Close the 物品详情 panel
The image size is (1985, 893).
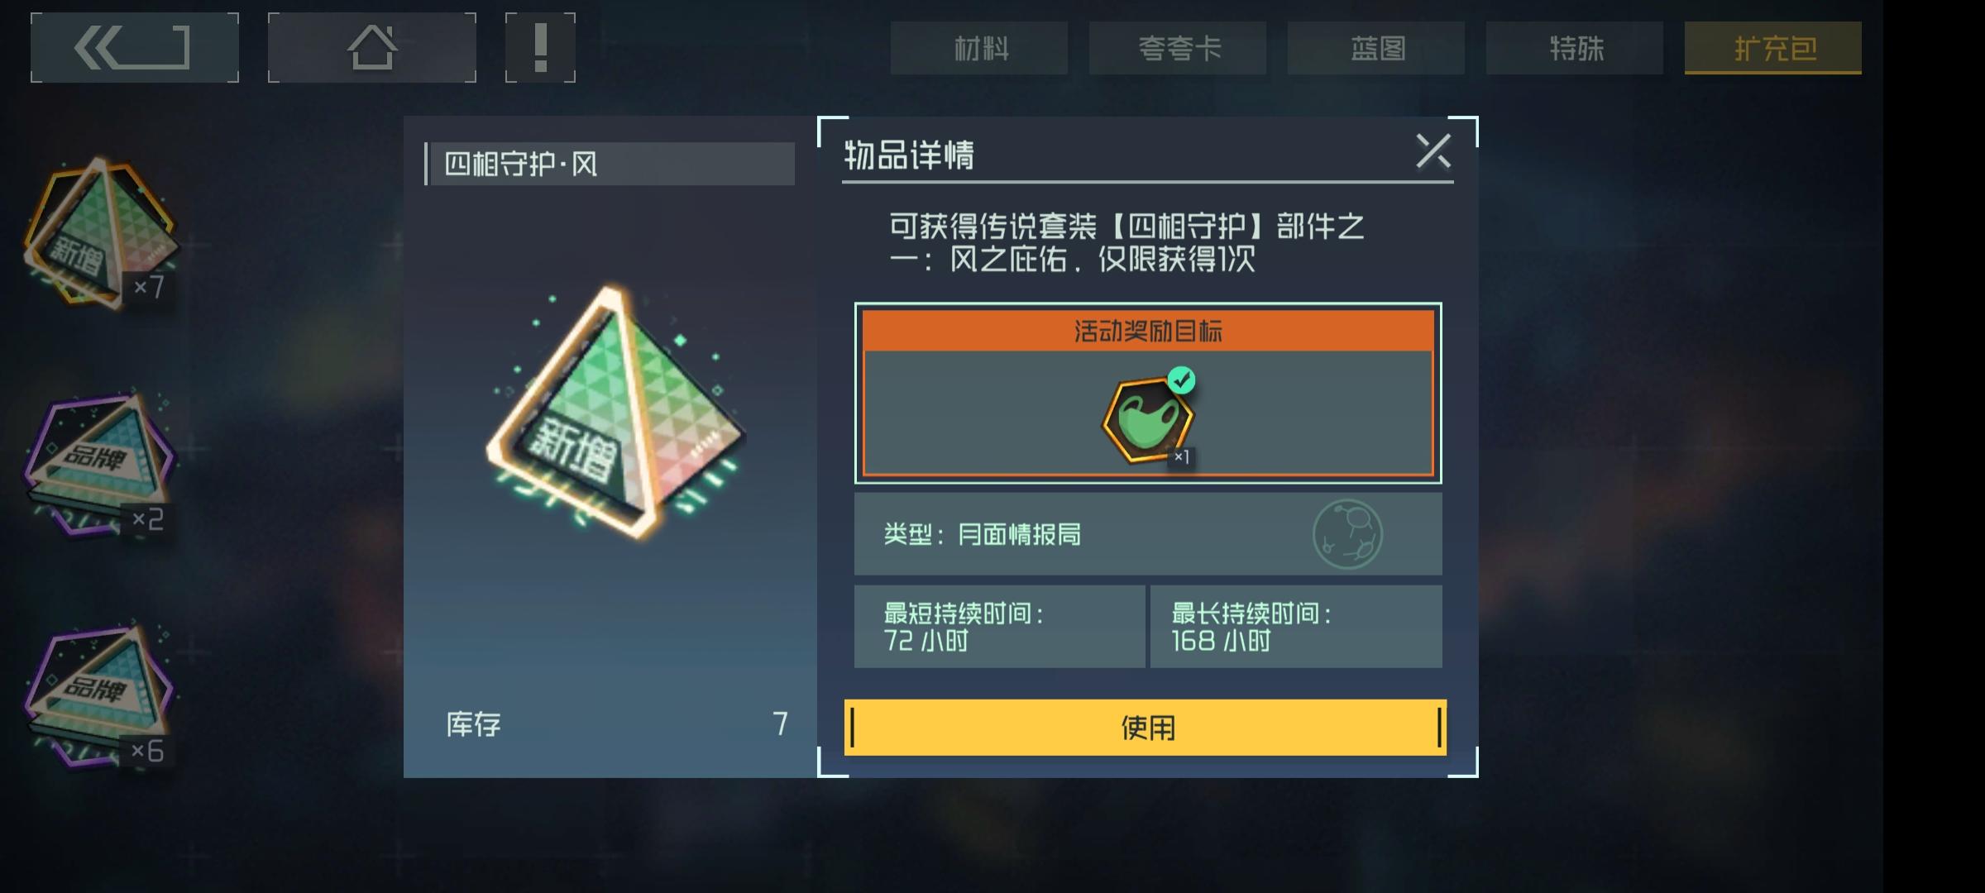click(x=1433, y=151)
